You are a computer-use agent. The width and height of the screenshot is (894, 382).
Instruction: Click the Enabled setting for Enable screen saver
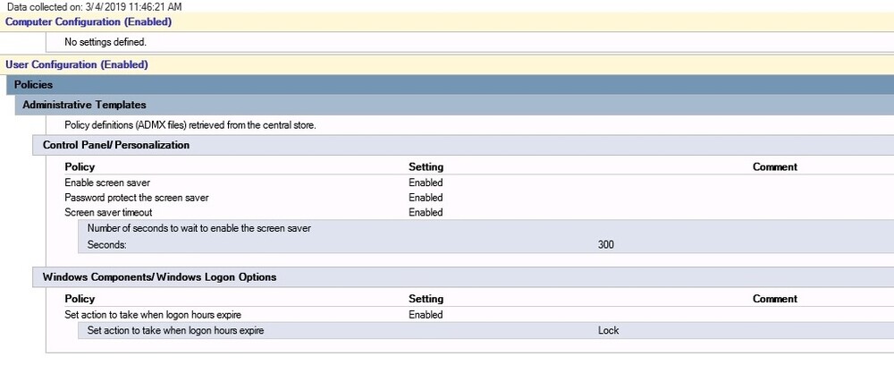click(x=426, y=183)
